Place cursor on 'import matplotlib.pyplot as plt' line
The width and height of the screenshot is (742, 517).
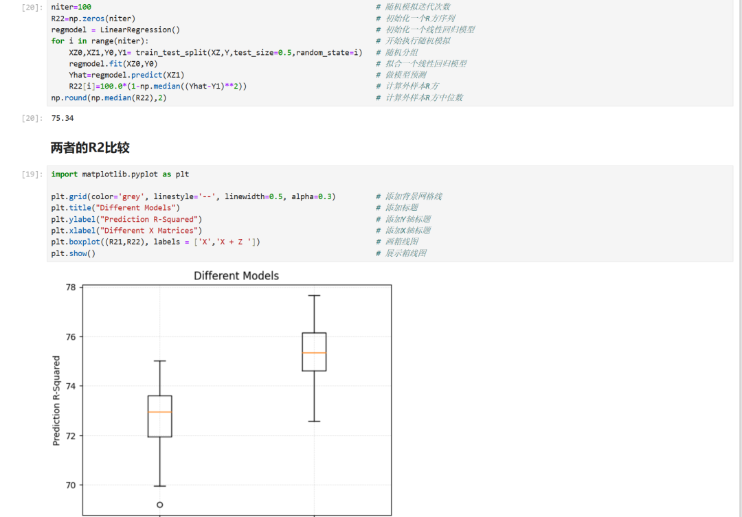[x=120, y=174]
